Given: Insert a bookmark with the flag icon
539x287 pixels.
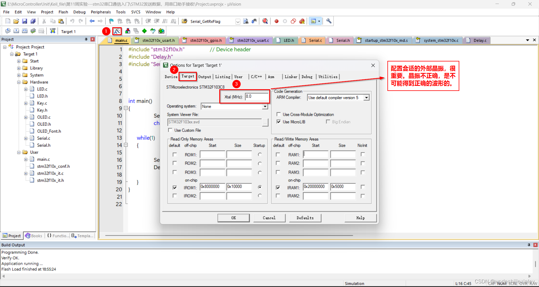Looking at the screenshot, I should 111,21.
